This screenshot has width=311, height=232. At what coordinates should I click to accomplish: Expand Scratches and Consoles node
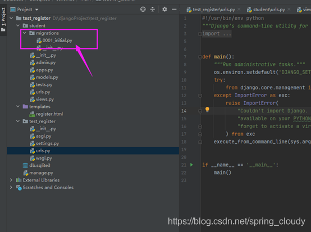click(x=11, y=188)
